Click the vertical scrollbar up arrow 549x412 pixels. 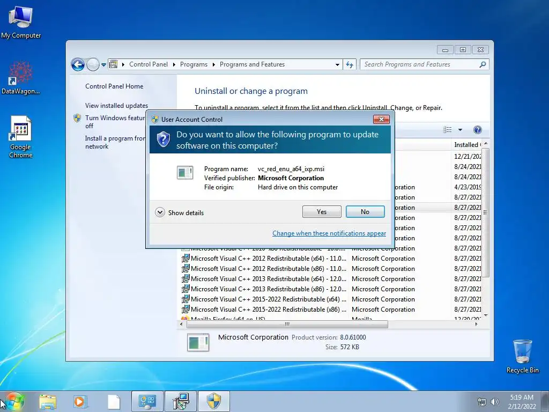(486, 144)
